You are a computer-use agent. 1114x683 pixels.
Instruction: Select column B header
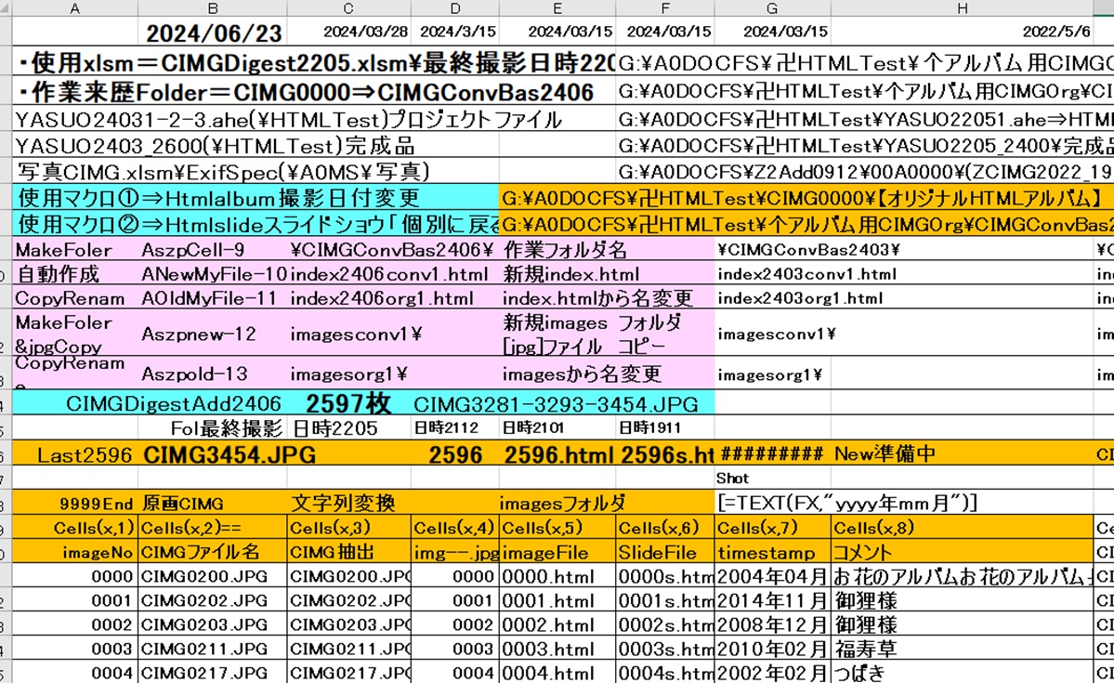[213, 8]
